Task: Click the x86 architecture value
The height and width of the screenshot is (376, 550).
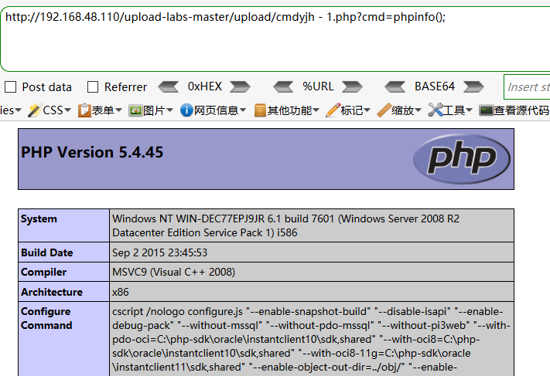Action: click(x=121, y=292)
